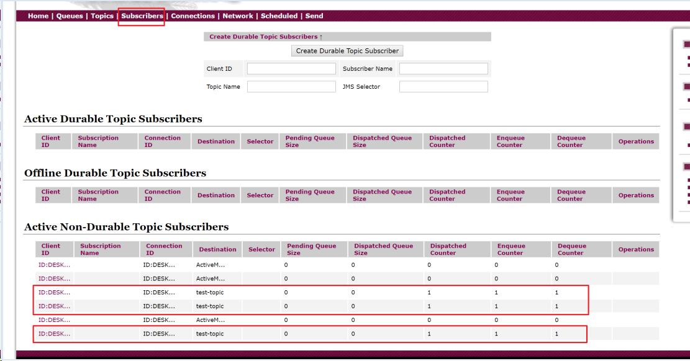Sort Active Durable table by Connection ID
Image resolution: width=690 pixels, height=361 pixels.
pos(165,141)
